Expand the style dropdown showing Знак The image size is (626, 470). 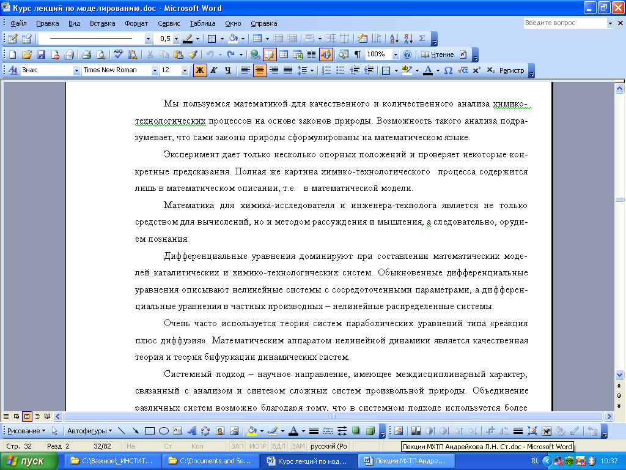click(x=76, y=70)
